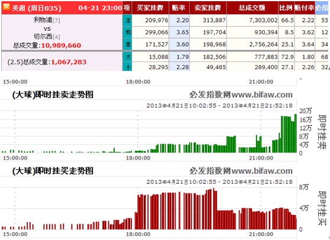
Task: Click the 即时挂买 vertical axis title
Action: [322, 208]
